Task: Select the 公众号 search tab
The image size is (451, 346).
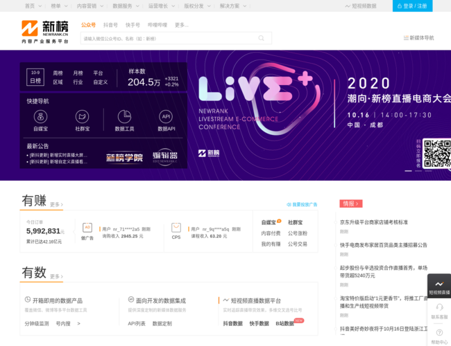Action: (88, 25)
